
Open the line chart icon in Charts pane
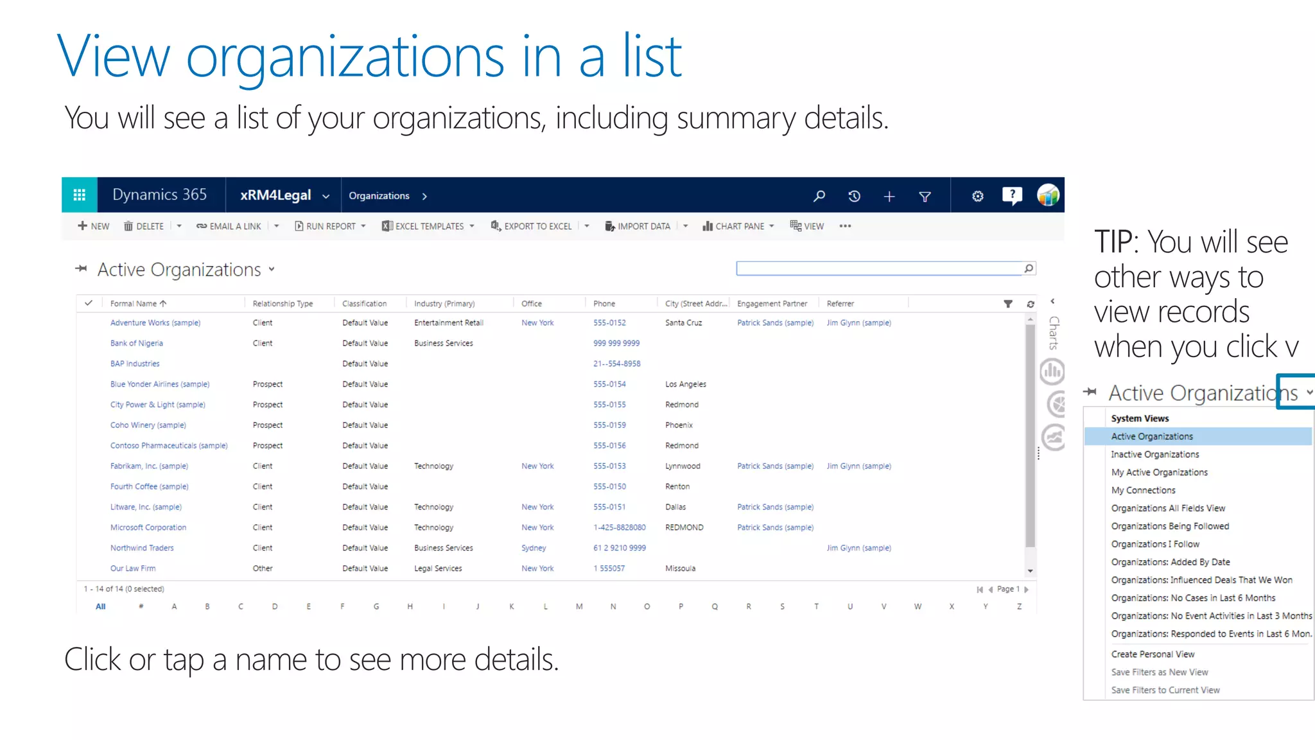tap(1054, 437)
